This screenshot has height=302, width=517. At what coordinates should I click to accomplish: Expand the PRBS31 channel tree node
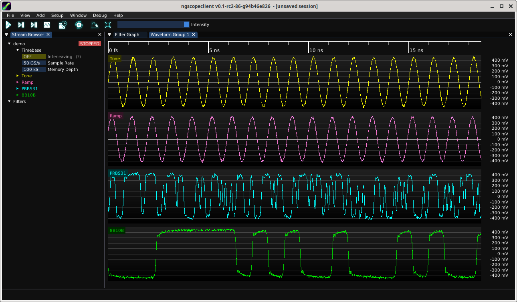(18, 89)
